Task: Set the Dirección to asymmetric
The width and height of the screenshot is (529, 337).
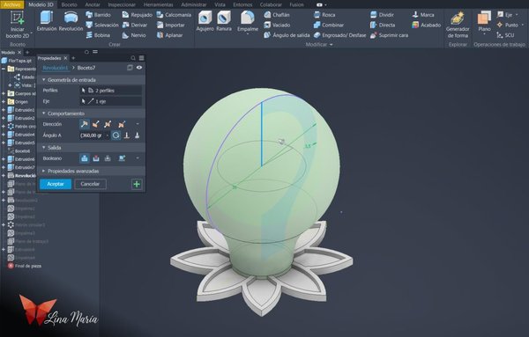Action: [x=122, y=124]
